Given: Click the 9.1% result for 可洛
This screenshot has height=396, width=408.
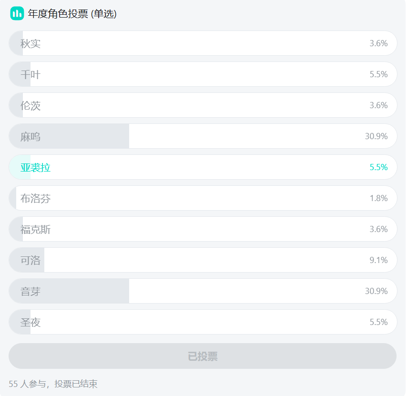Looking at the screenshot, I should (378, 260).
